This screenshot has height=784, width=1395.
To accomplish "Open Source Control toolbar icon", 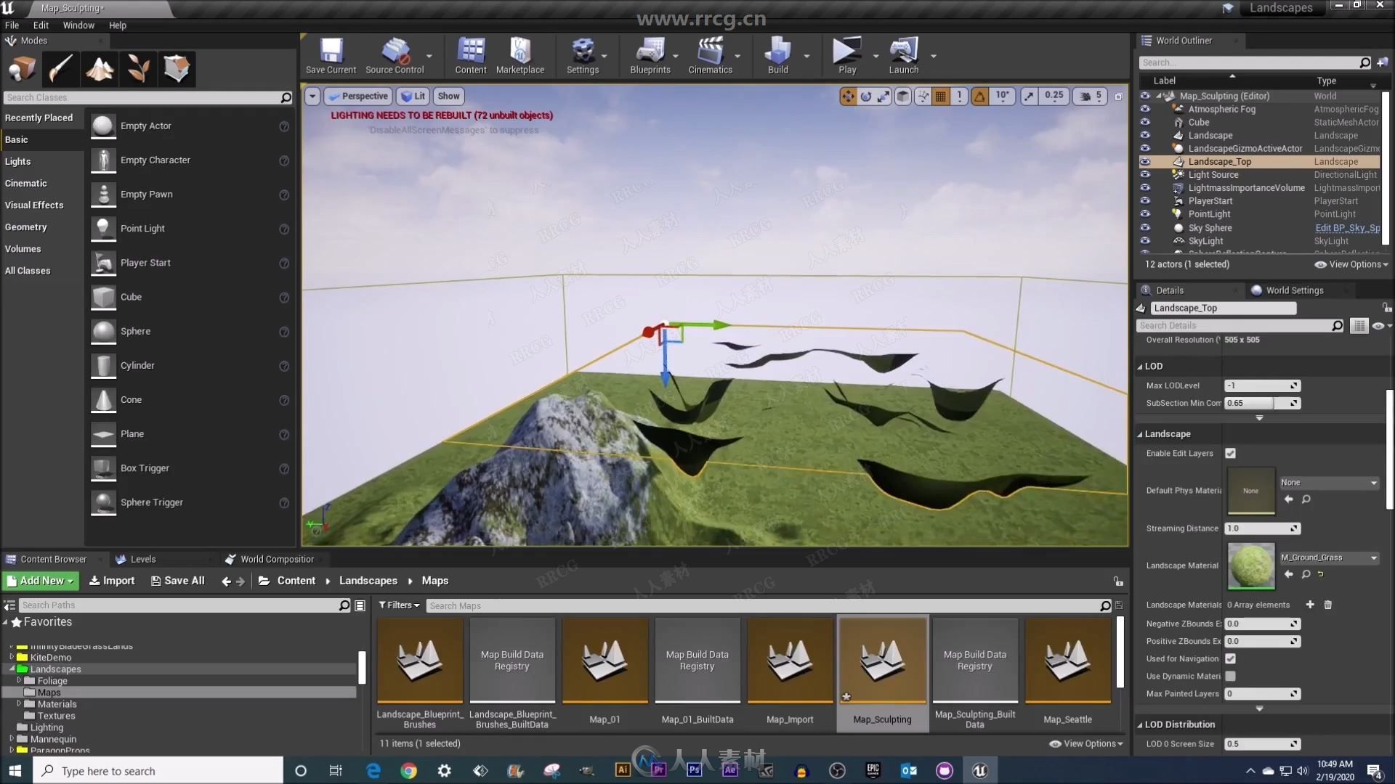I will click(x=395, y=56).
